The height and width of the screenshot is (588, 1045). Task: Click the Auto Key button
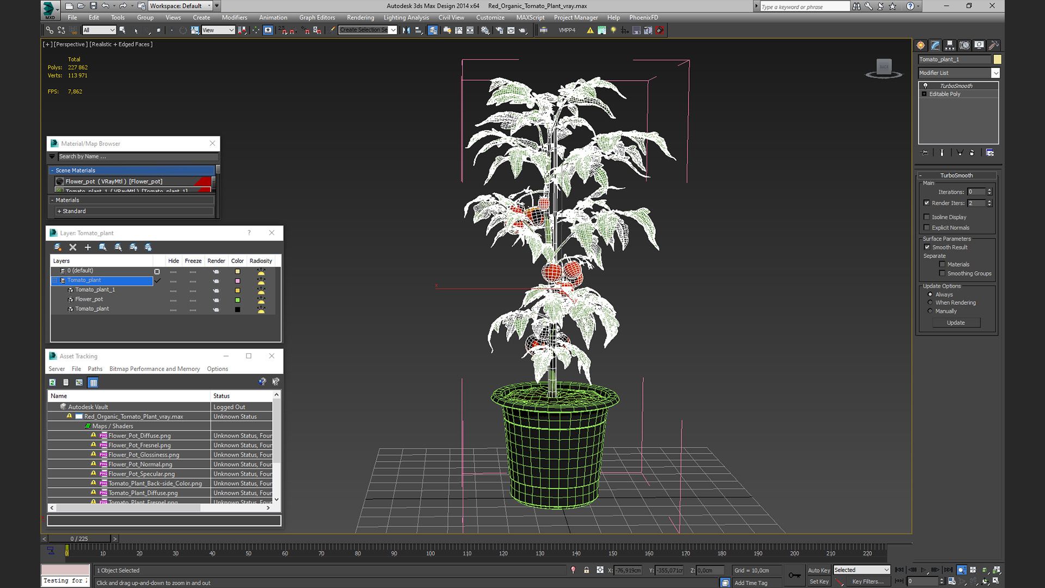[x=819, y=570]
